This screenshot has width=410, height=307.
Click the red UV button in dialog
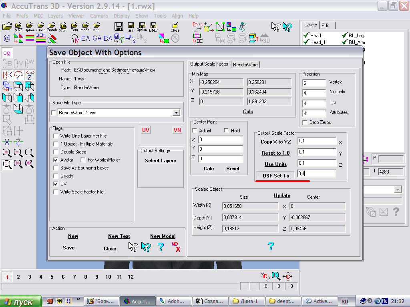[146, 130]
